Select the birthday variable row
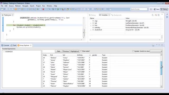Image resolution: width=169 pixels, height=95 pixels. click(x=125, y=27)
